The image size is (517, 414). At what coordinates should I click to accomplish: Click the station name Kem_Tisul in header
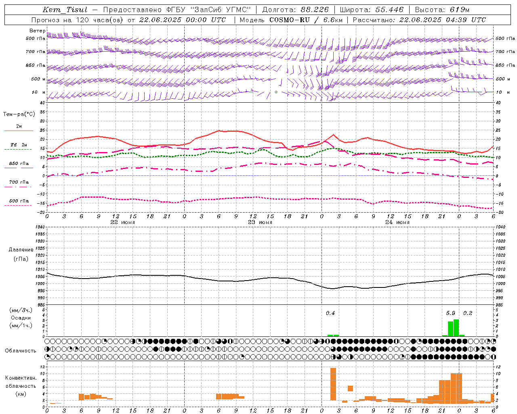click(65, 10)
